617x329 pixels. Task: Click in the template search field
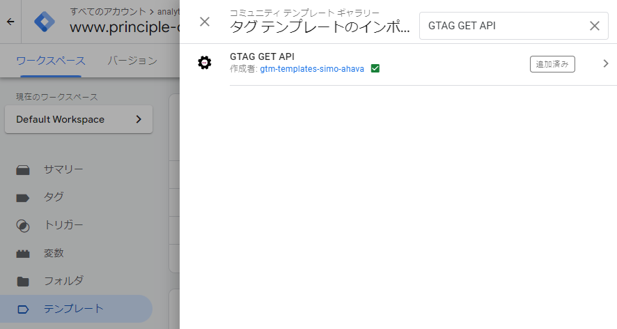pyautogui.click(x=501, y=26)
